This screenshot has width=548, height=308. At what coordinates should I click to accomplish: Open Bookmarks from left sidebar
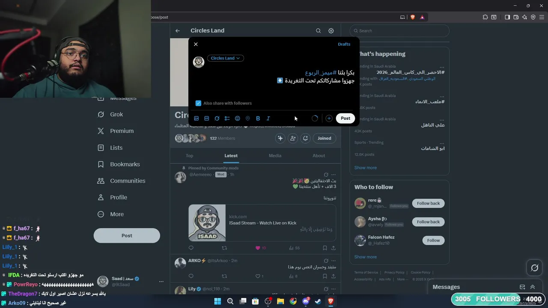(119, 164)
